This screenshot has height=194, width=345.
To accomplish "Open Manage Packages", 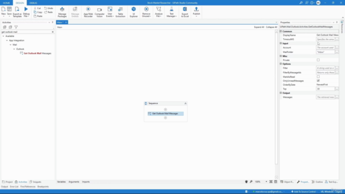I will pyautogui.click(x=63, y=12).
